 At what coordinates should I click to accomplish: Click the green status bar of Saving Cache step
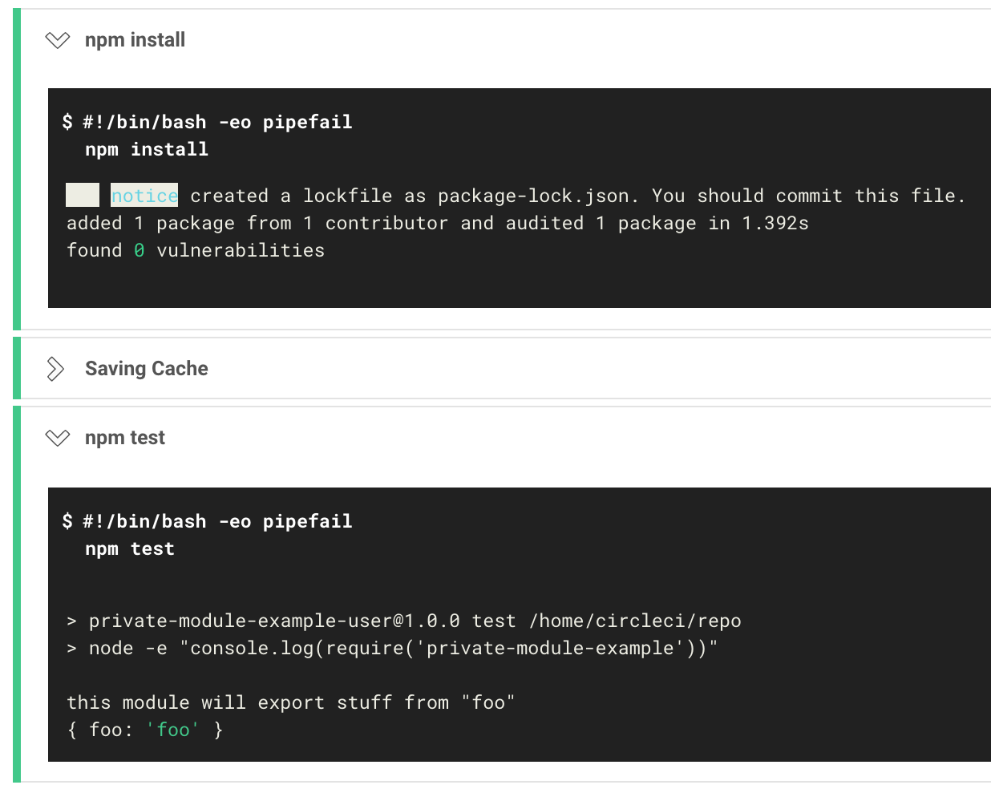pos(15,367)
